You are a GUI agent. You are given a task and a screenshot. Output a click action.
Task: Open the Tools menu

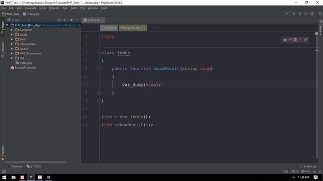coord(74,8)
